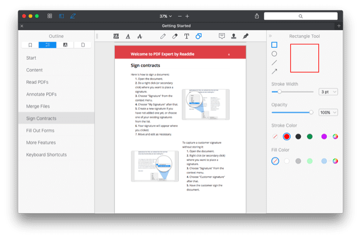Switch to the bookmarks sidebar tab

click(x=30, y=45)
